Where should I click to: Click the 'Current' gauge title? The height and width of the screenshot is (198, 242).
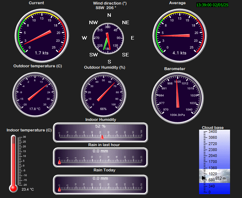coord(37,3)
